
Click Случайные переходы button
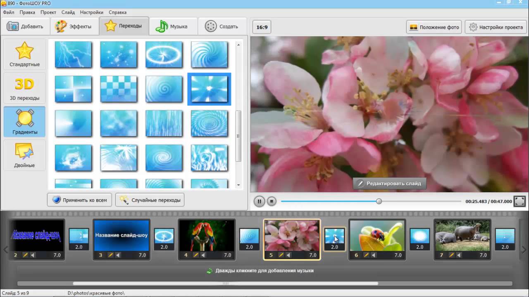coord(150,200)
